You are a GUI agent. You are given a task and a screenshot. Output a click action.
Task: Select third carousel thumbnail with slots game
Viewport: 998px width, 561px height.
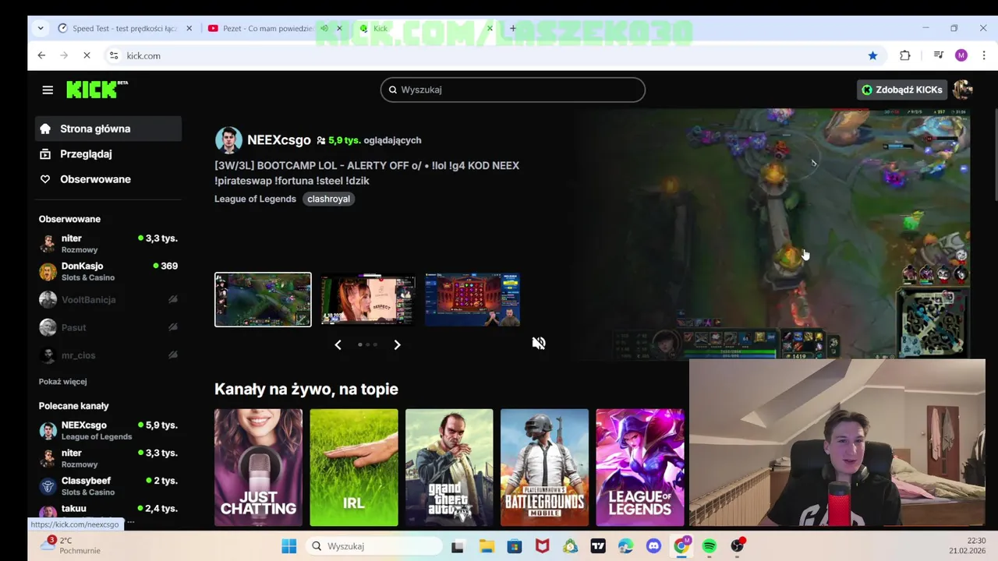(472, 299)
